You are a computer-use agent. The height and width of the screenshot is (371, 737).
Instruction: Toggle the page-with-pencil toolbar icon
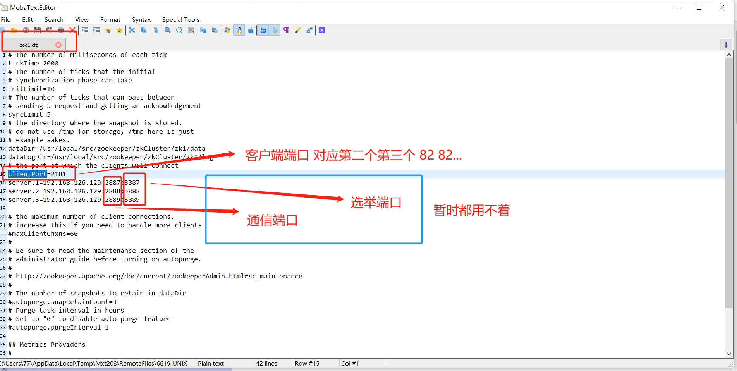pos(275,30)
